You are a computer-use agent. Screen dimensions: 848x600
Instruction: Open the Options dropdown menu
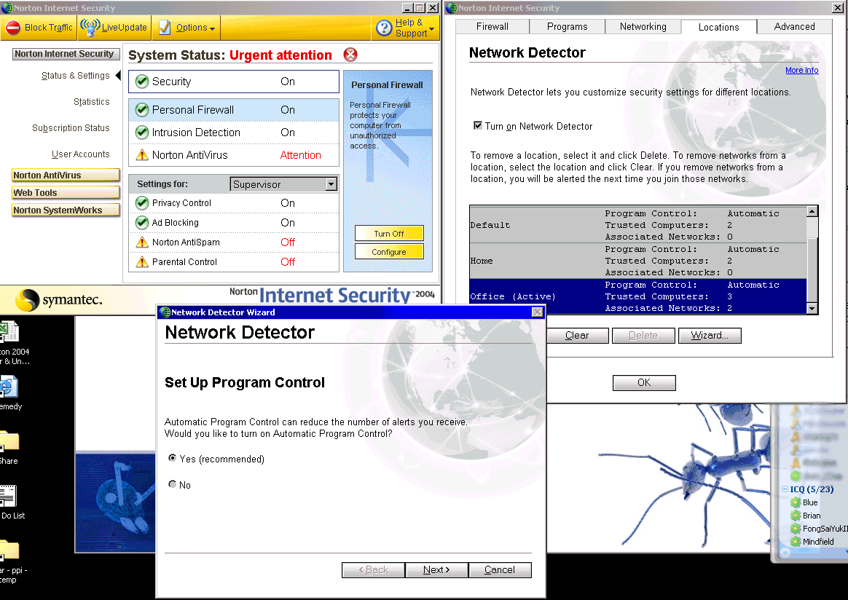point(187,28)
